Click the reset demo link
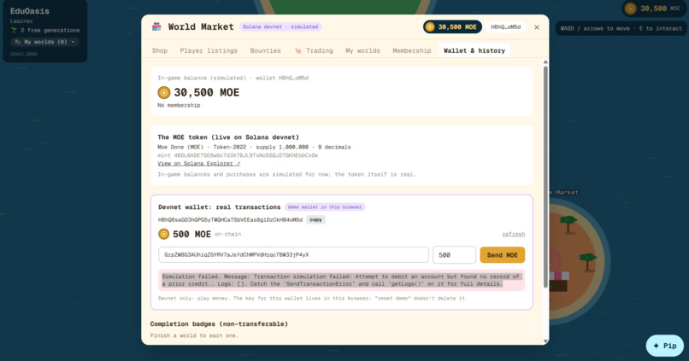Viewport: 689px width, 361px height. click(24, 54)
